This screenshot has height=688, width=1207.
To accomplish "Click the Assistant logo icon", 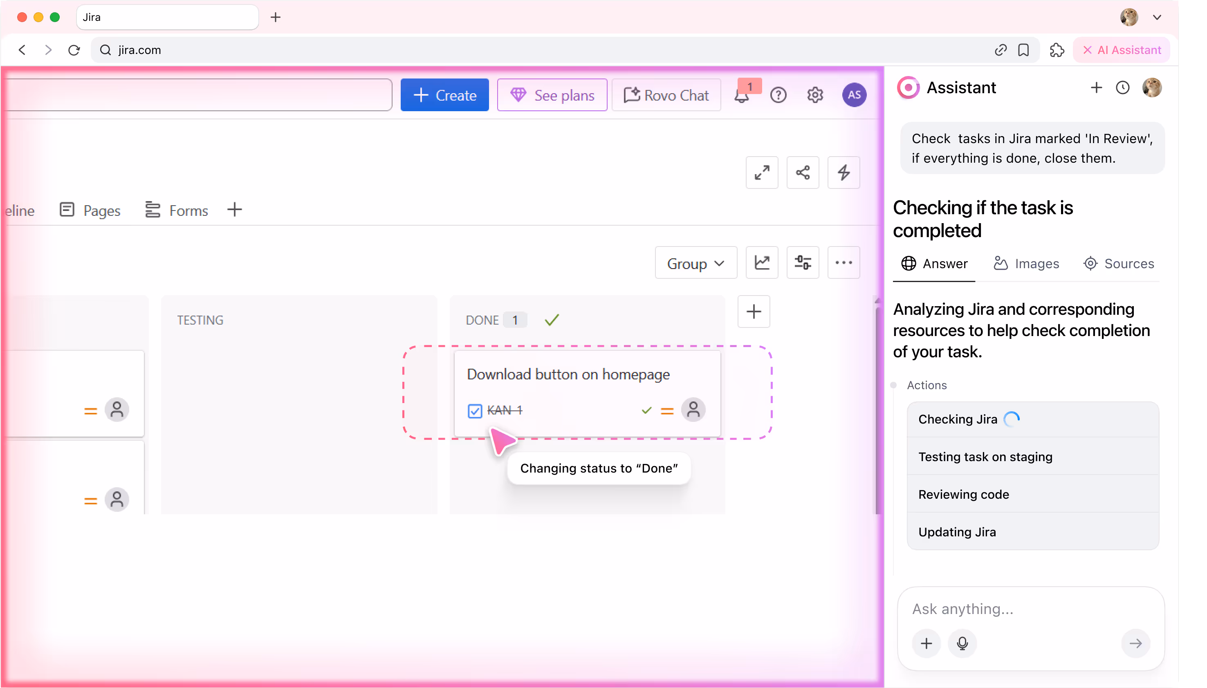I will click(908, 87).
